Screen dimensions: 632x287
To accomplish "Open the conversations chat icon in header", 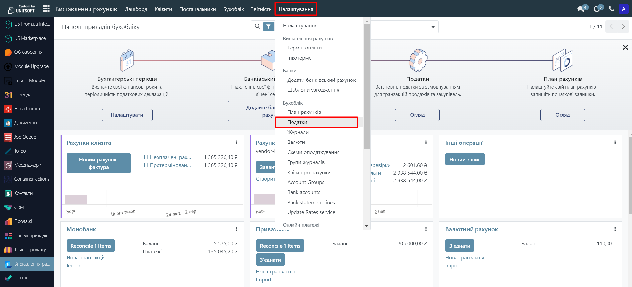I will (581, 9).
